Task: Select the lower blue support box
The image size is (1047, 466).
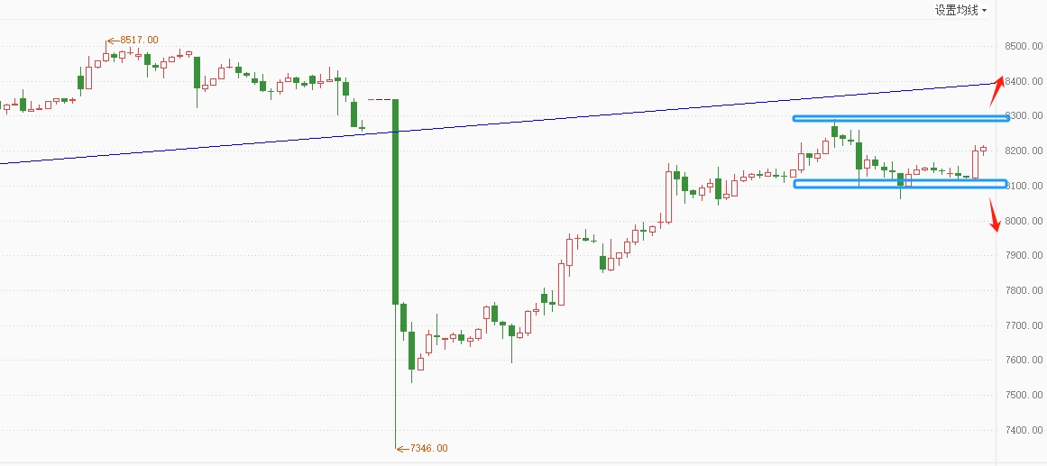Action: coord(900,184)
